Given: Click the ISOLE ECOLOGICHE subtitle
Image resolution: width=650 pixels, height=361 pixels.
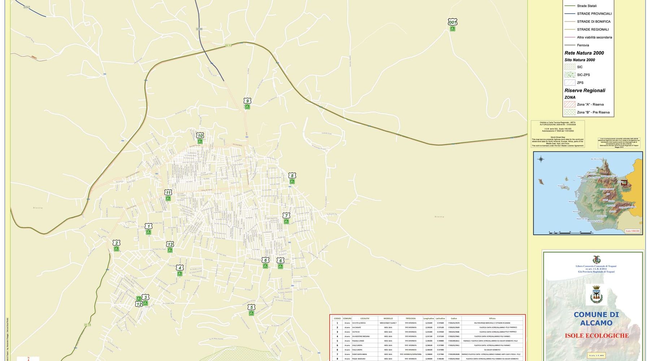Looking at the screenshot, I should pyautogui.click(x=597, y=336).
